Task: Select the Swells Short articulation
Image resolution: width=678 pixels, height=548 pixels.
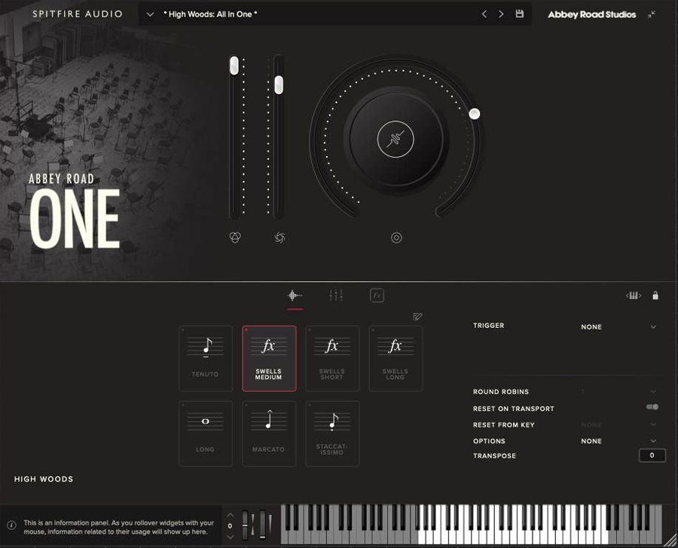Action: coord(332,359)
